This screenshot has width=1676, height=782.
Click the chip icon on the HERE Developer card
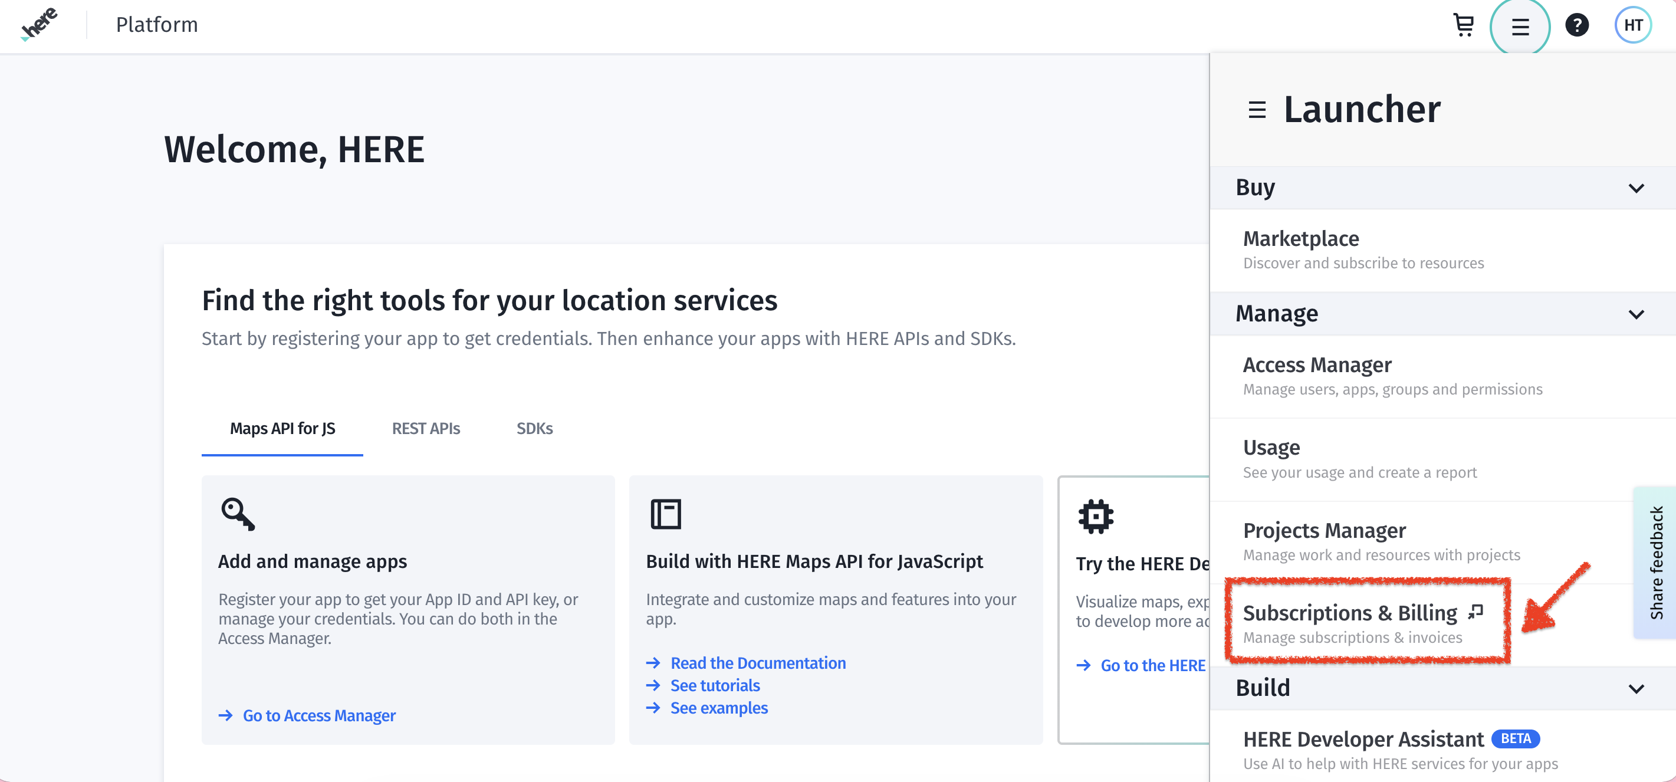1096,517
